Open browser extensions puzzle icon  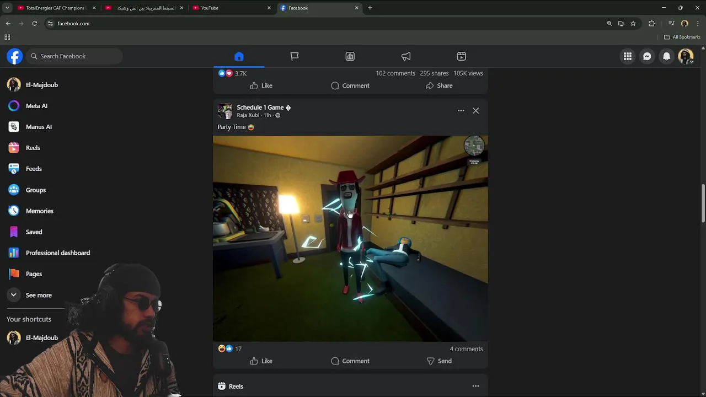click(651, 23)
